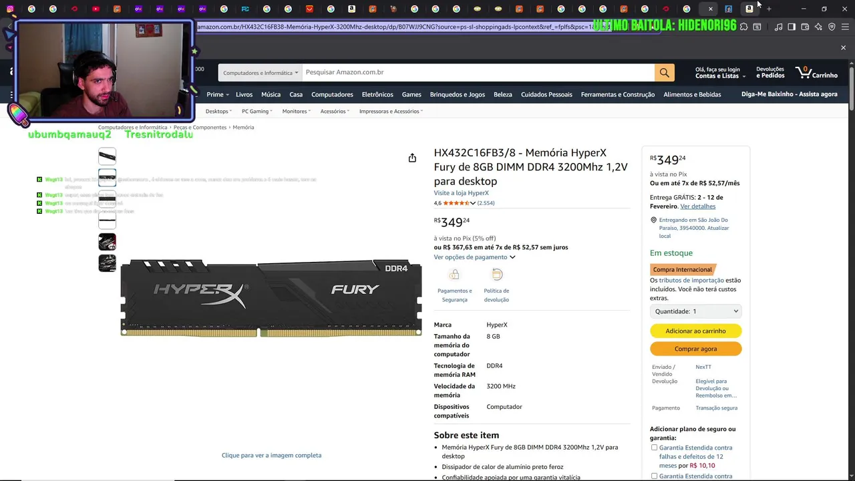Close the blank tab with X
This screenshot has width=855, height=481.
710,9
